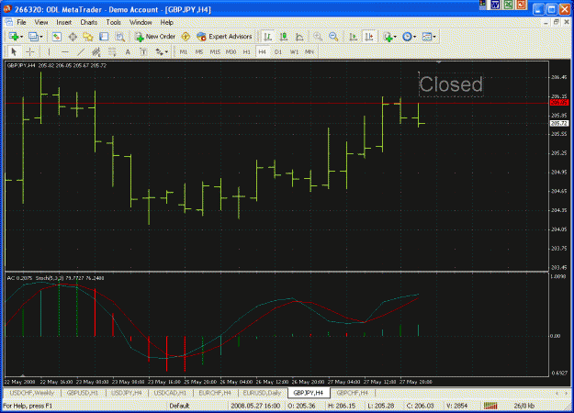The image size is (574, 413).
Task: Set timeframe to D1
Action: 278,52
